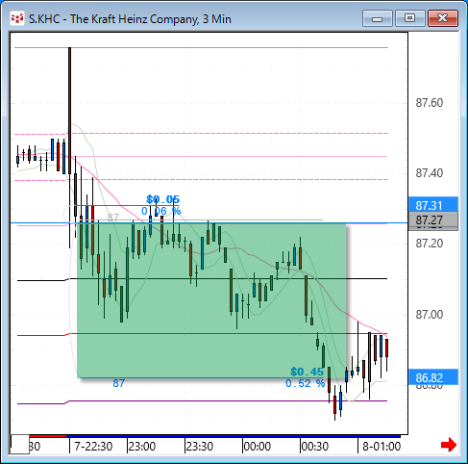Click the 8-01:00 time axis label
The image size is (468, 464).
click(x=382, y=446)
